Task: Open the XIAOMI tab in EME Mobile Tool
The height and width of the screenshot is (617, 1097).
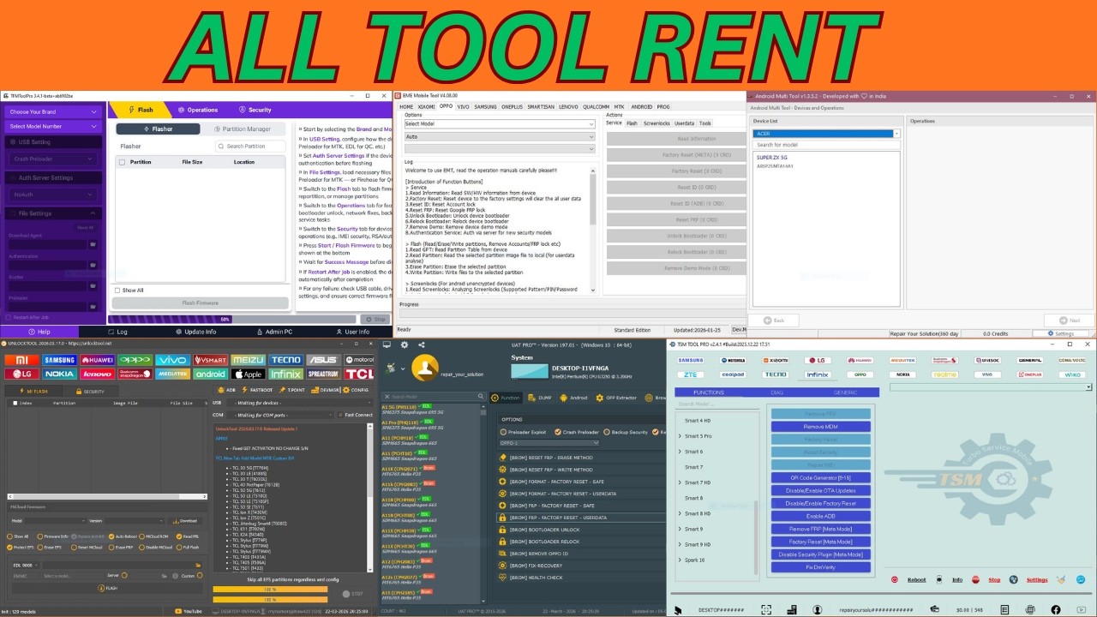Action: (x=426, y=107)
